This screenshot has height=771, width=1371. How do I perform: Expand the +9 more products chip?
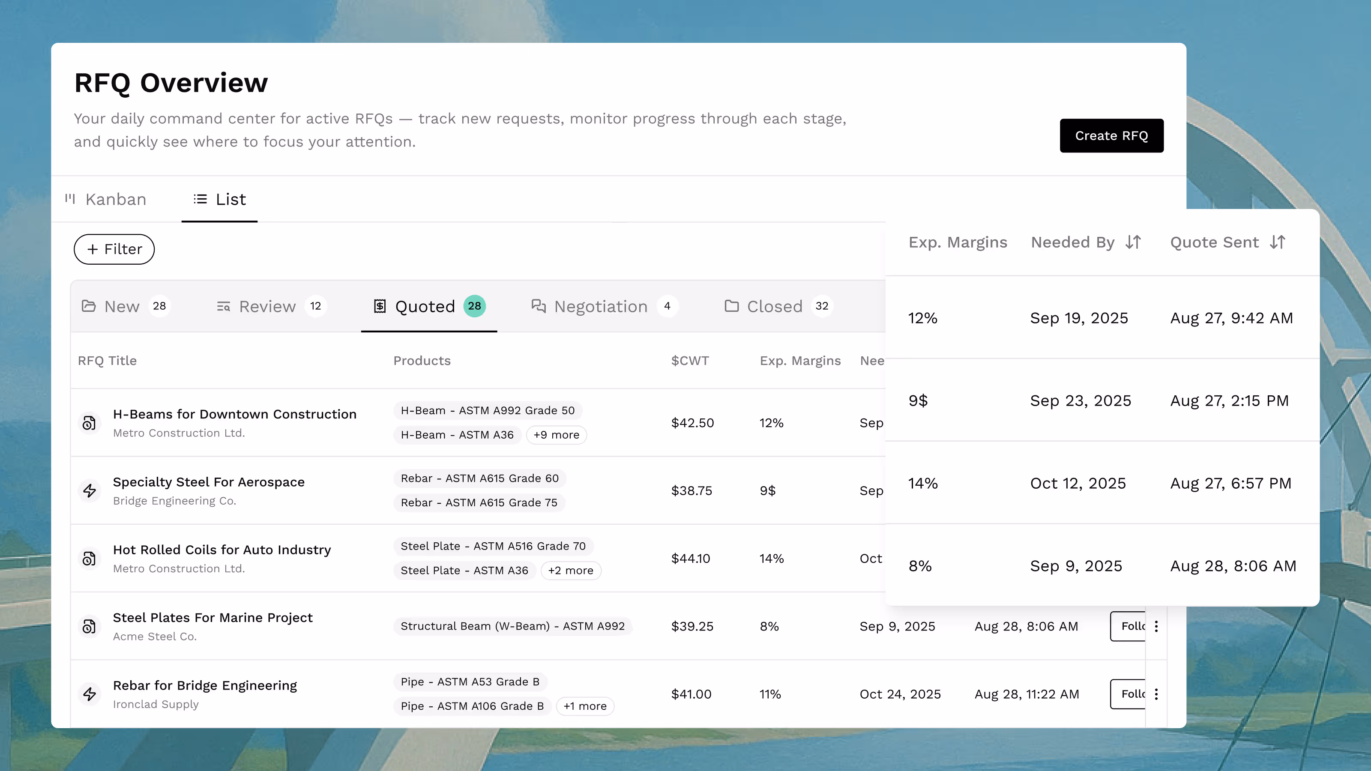pyautogui.click(x=556, y=435)
